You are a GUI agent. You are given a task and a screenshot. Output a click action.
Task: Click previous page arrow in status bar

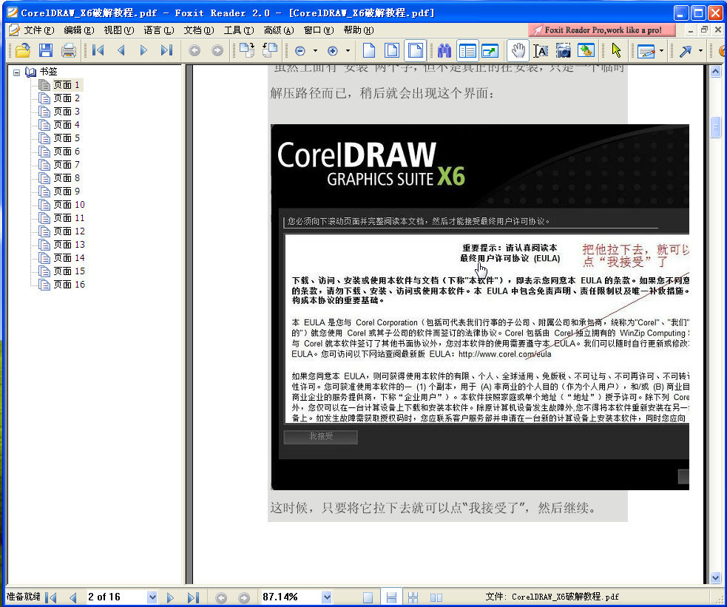tap(72, 597)
